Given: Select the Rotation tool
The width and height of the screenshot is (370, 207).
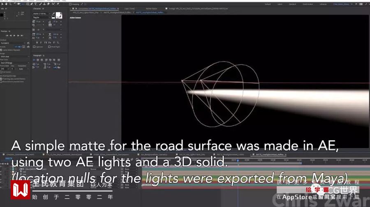Looking at the screenshot, I should click(x=15, y=4).
